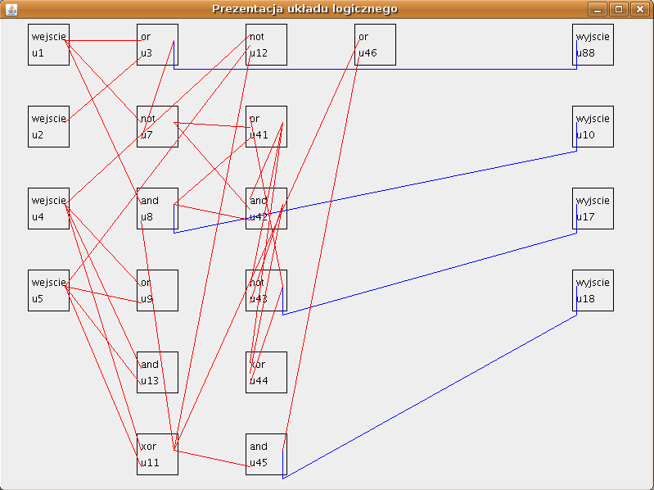Pick the wyjscie u18 output block
The image size is (654, 490).
coord(593,291)
